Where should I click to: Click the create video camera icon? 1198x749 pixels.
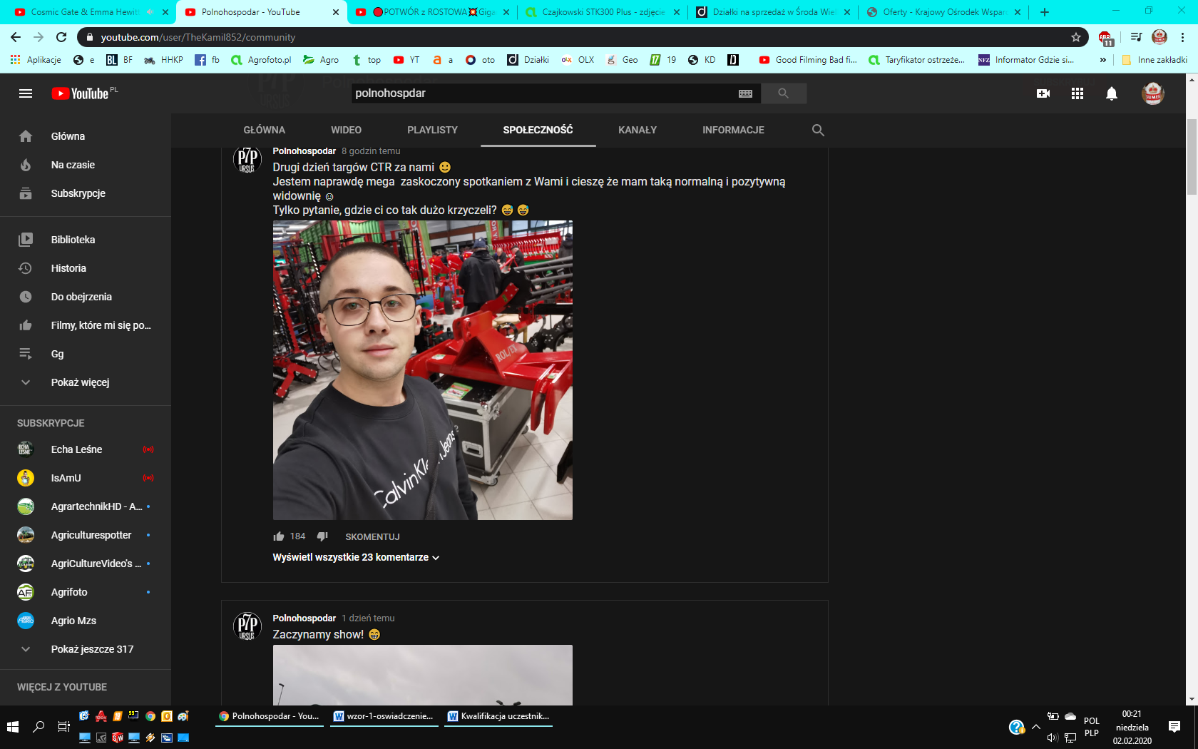1043,93
